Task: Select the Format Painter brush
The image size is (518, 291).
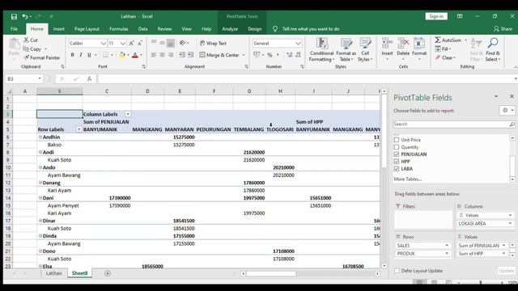Action: [26, 57]
